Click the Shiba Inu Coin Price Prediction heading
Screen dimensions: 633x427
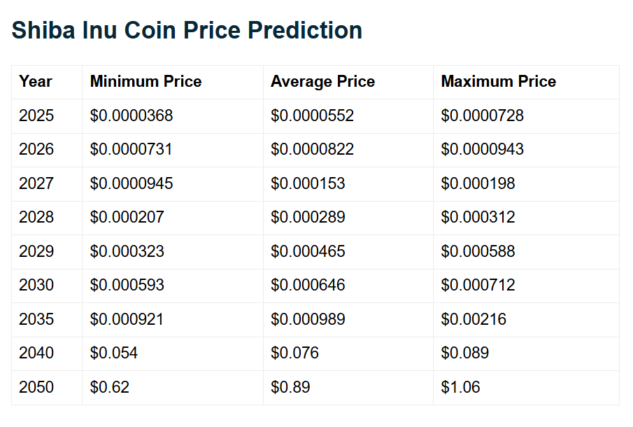187,30
